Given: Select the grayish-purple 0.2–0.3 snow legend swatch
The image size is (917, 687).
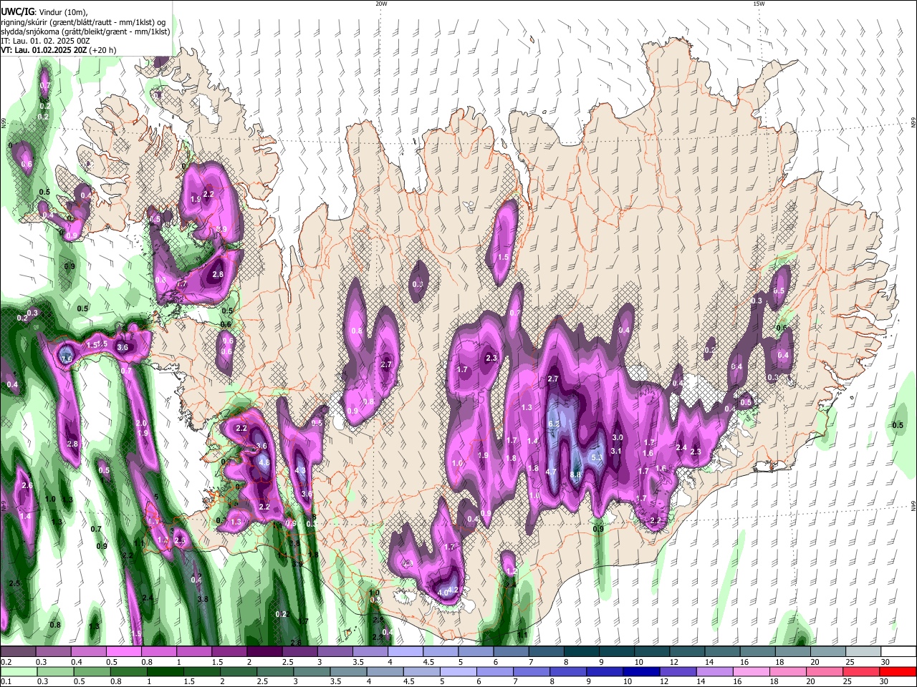Looking at the screenshot, I should click(19, 652).
